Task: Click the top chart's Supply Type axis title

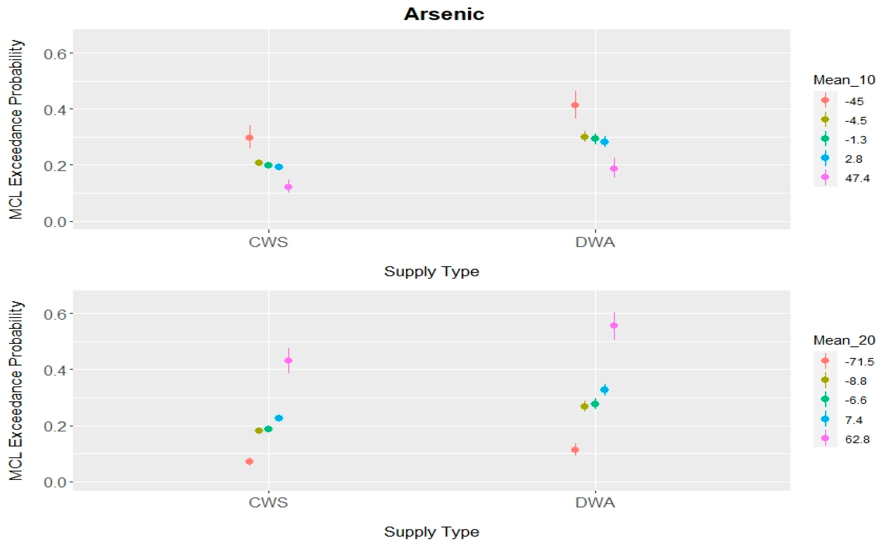Action: point(432,271)
